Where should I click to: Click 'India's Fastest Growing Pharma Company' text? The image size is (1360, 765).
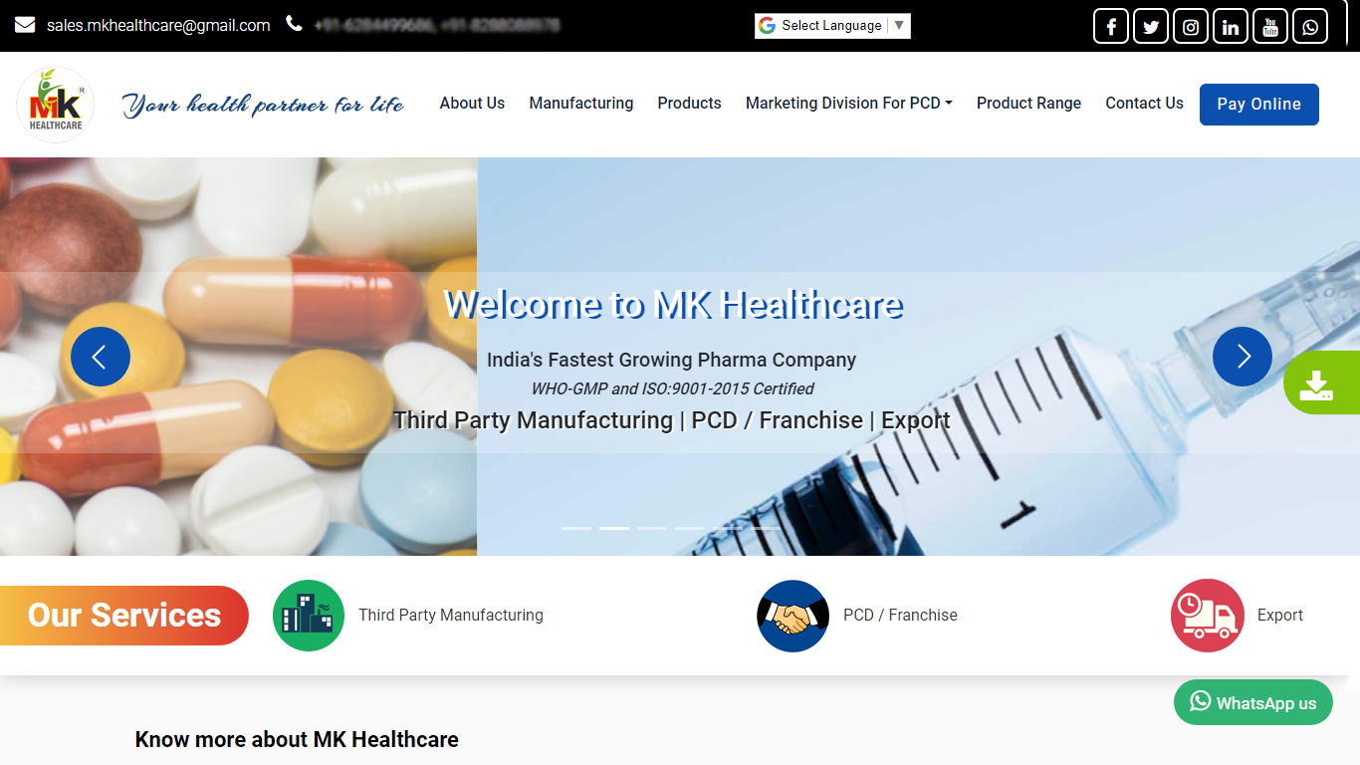coord(672,360)
